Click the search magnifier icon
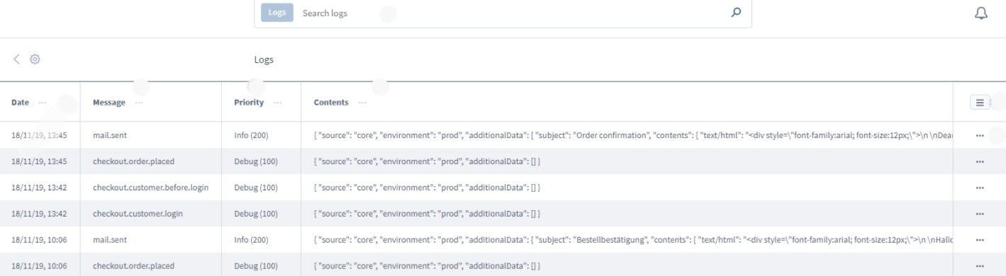 736,13
